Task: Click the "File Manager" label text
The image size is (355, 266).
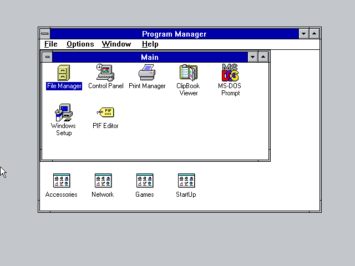Action: 64,86
